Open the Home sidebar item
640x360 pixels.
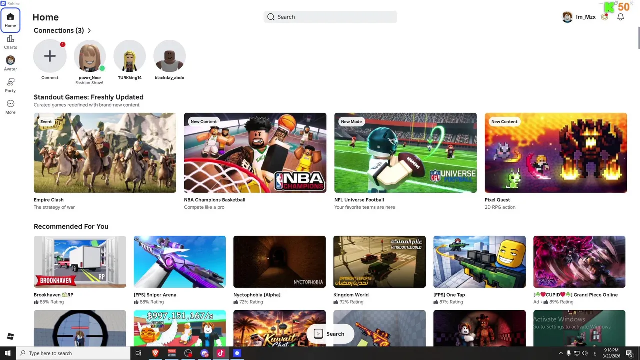coord(10,20)
